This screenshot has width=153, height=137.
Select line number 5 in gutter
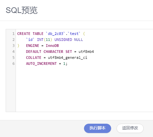(13, 58)
